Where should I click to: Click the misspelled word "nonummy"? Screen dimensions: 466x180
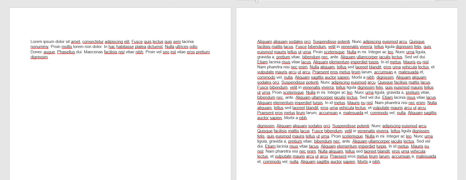(39, 47)
